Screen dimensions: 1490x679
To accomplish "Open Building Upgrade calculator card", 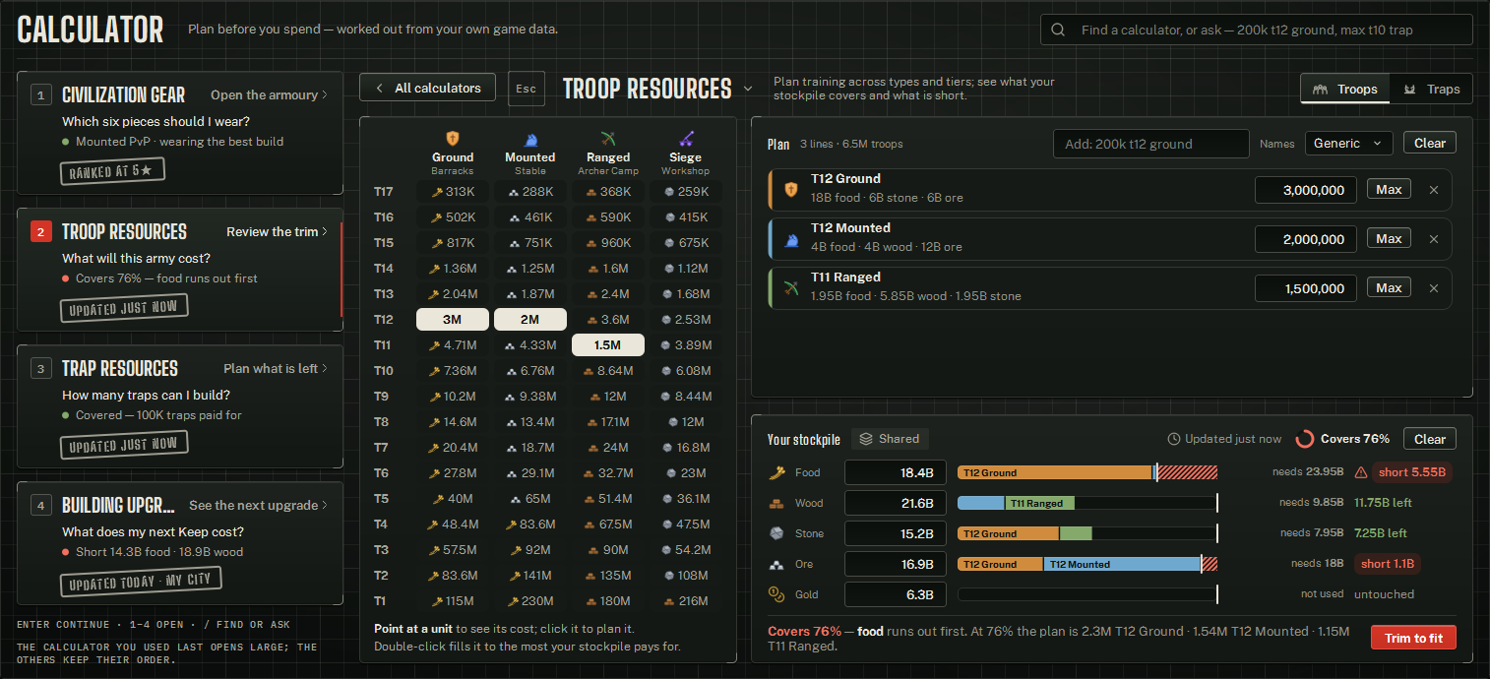I will tap(180, 543).
